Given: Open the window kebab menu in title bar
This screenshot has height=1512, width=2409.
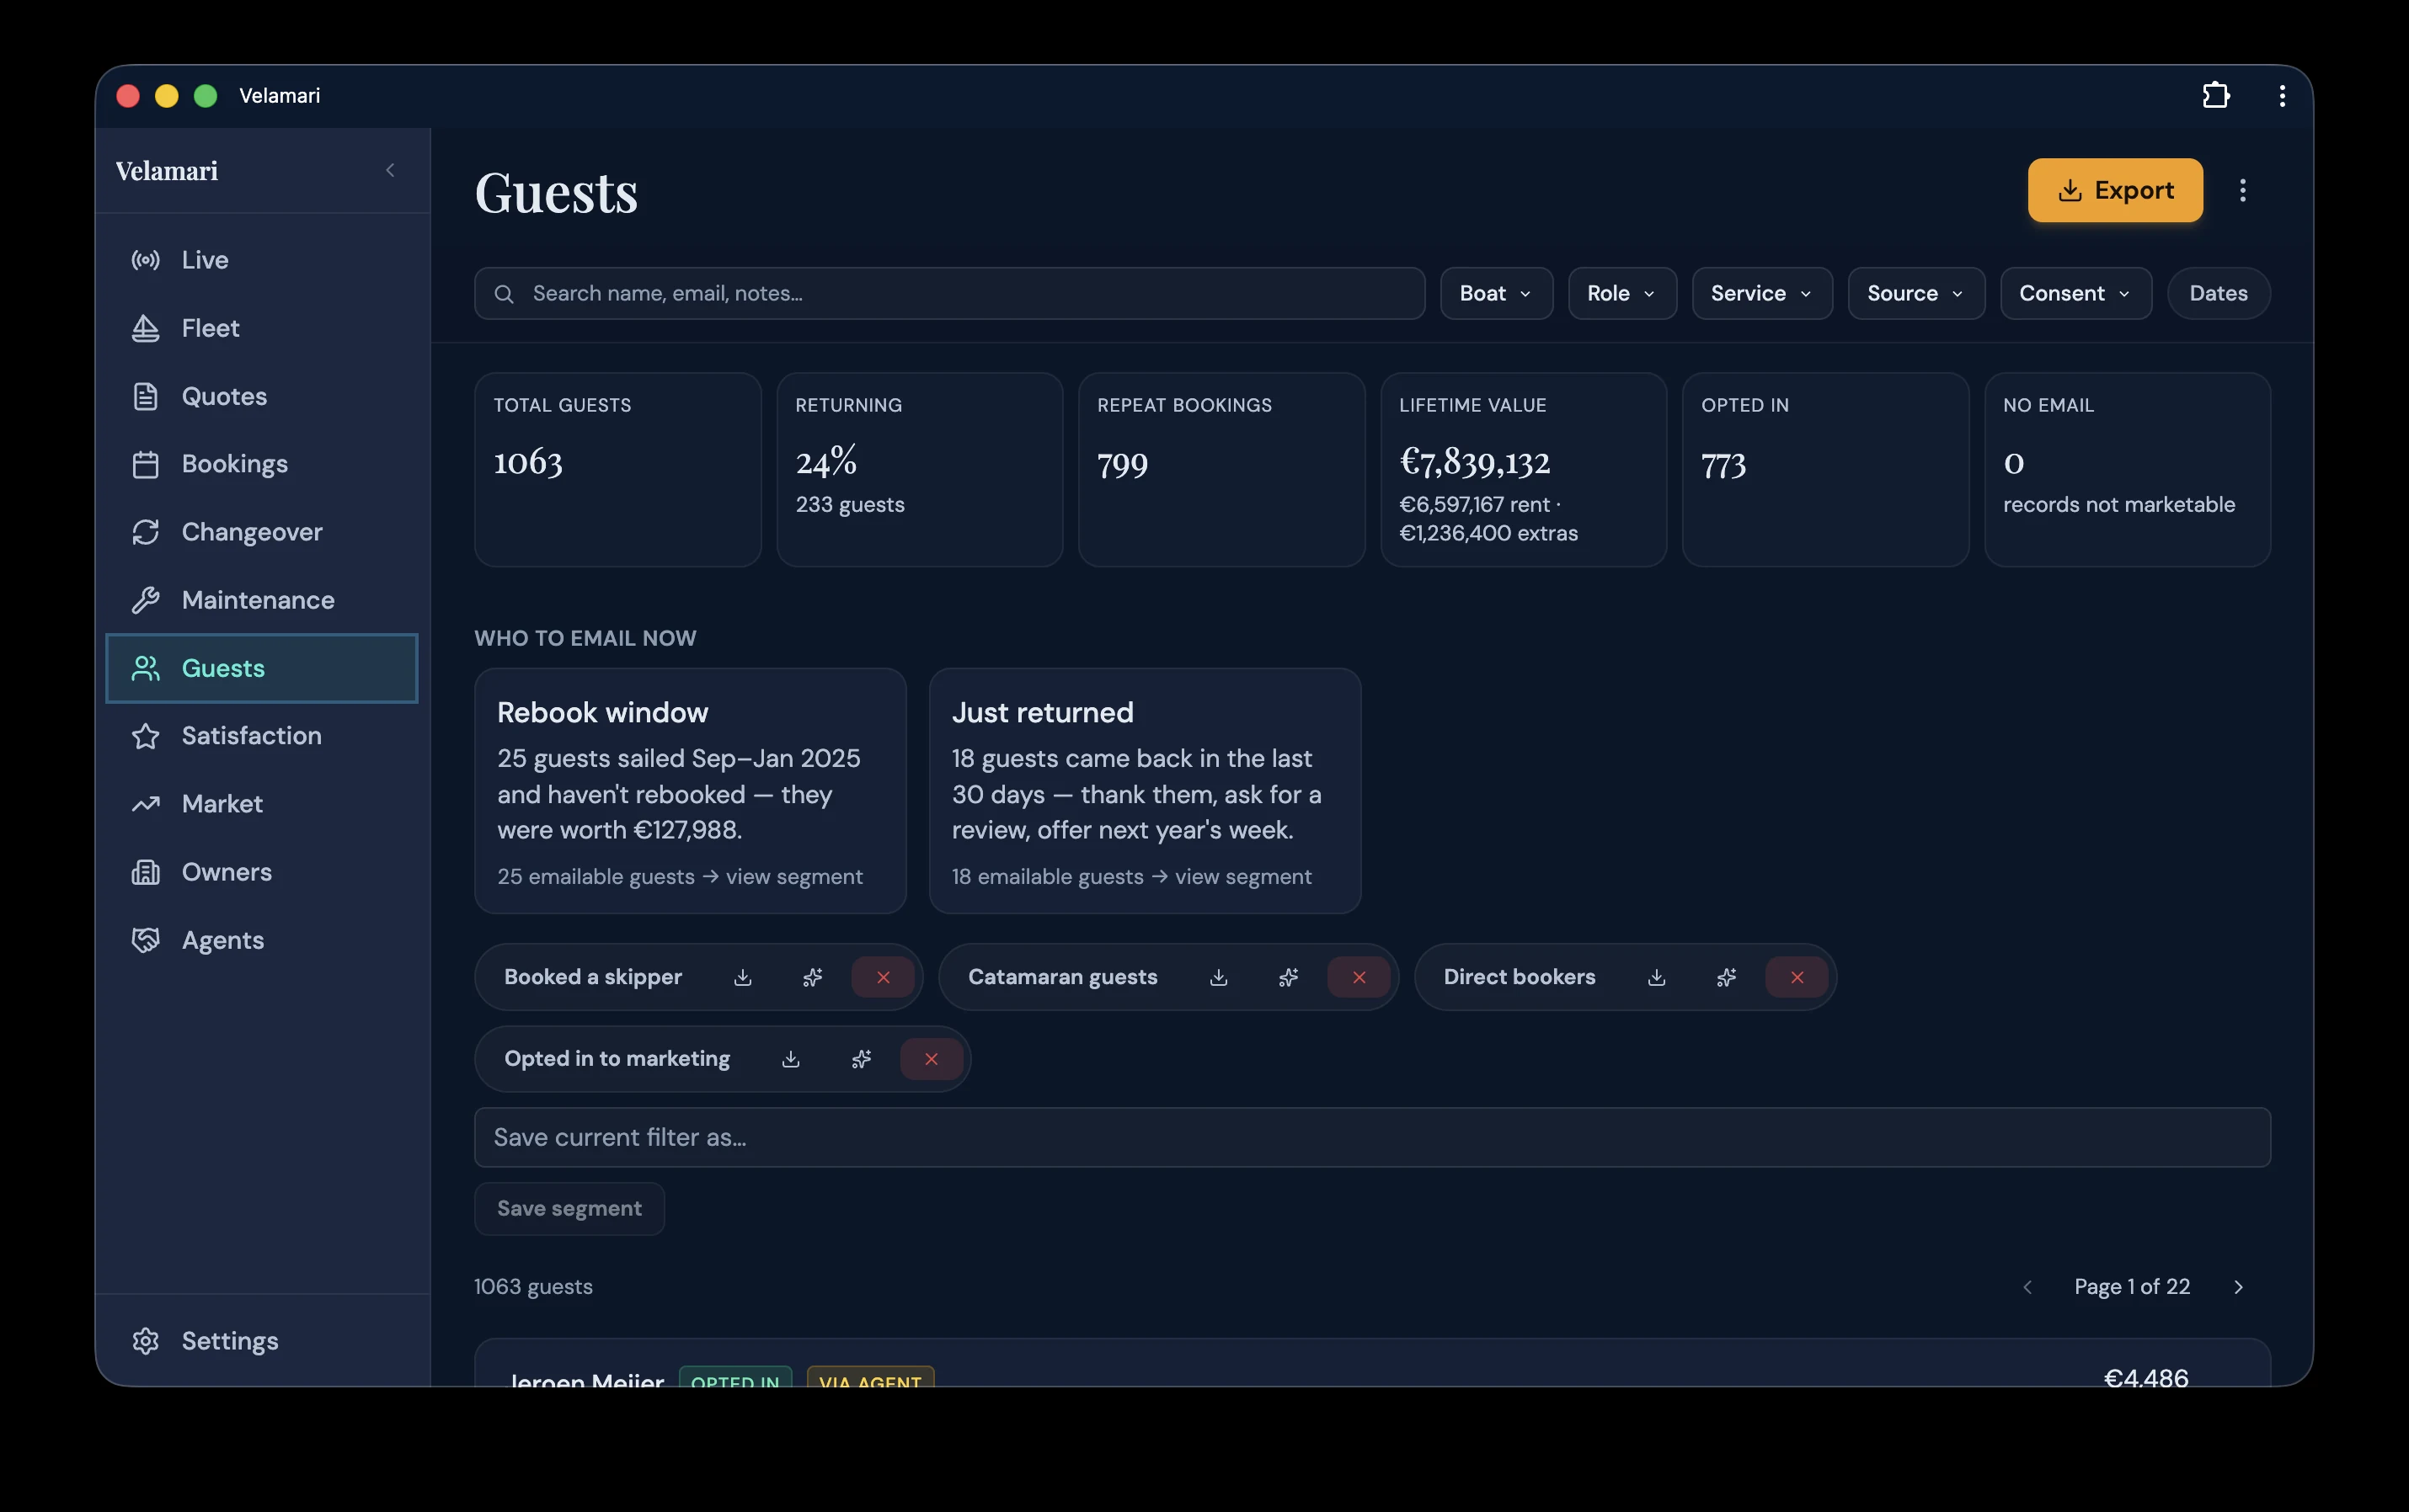Looking at the screenshot, I should 2282,95.
